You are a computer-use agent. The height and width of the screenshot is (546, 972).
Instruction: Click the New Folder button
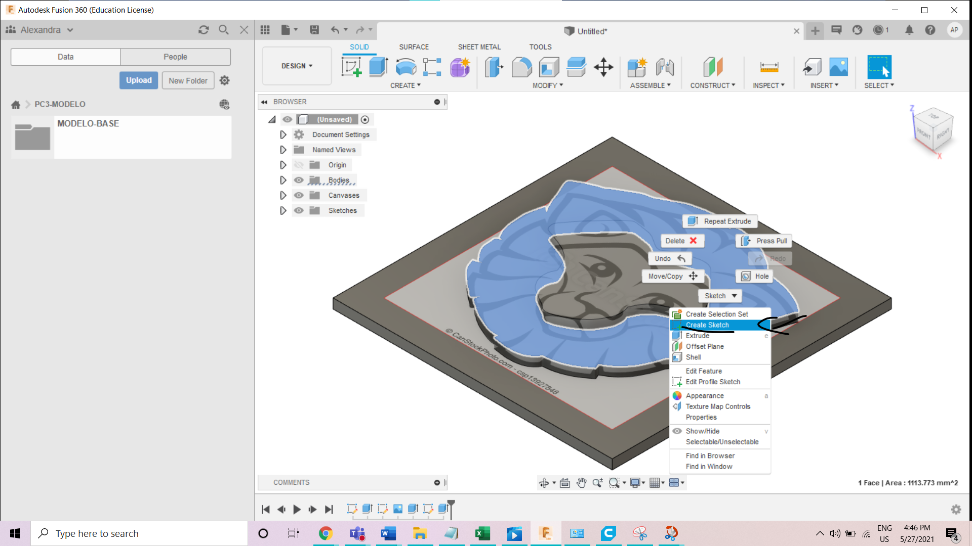188,80
